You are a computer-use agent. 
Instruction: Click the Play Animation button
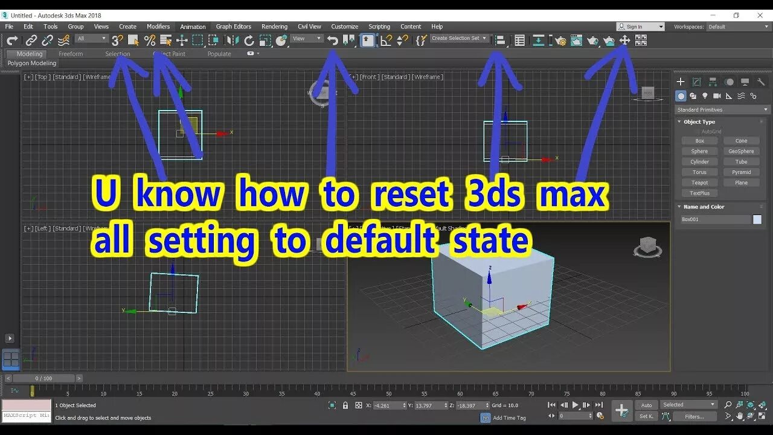click(575, 405)
